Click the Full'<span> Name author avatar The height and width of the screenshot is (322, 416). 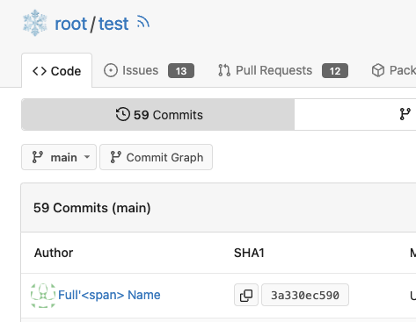(43, 296)
